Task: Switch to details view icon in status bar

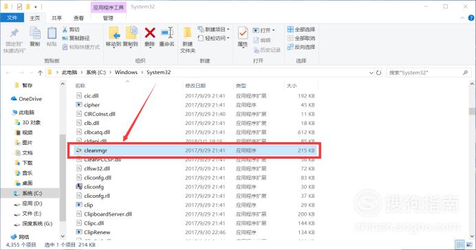Action: (x=460, y=245)
